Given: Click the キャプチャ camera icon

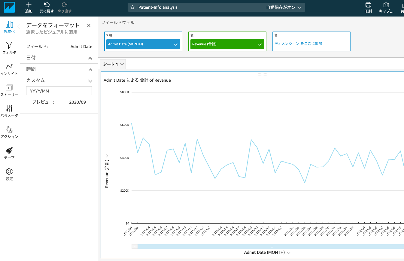Looking at the screenshot, I should pyautogui.click(x=386, y=5).
